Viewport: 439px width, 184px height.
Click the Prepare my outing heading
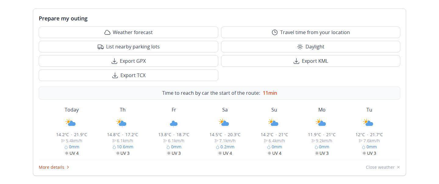tap(63, 18)
